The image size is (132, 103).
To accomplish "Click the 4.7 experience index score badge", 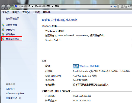I will click(x=76, y=66).
